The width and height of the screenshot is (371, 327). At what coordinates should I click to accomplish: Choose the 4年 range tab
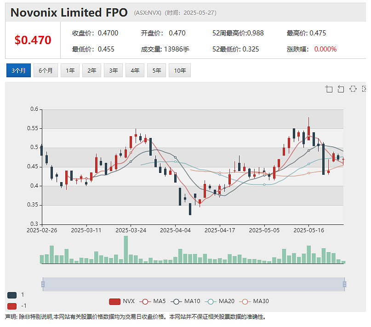135,70
